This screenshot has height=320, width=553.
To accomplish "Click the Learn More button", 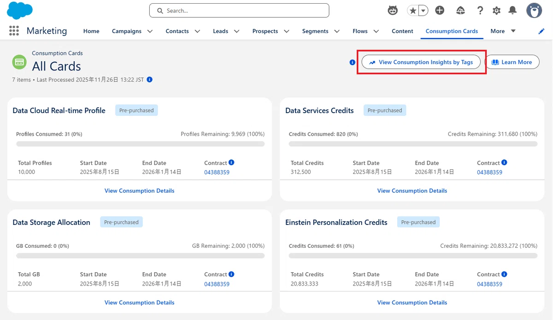I will [x=512, y=62].
